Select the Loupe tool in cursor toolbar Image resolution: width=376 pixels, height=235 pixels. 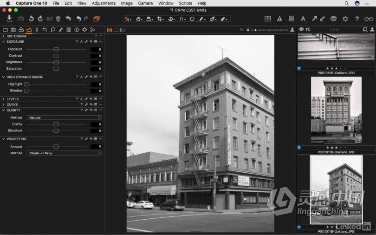tap(149, 19)
